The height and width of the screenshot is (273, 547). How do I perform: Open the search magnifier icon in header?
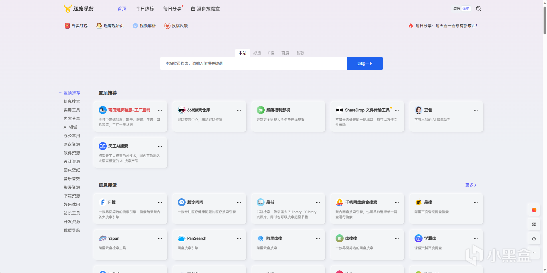(x=478, y=9)
